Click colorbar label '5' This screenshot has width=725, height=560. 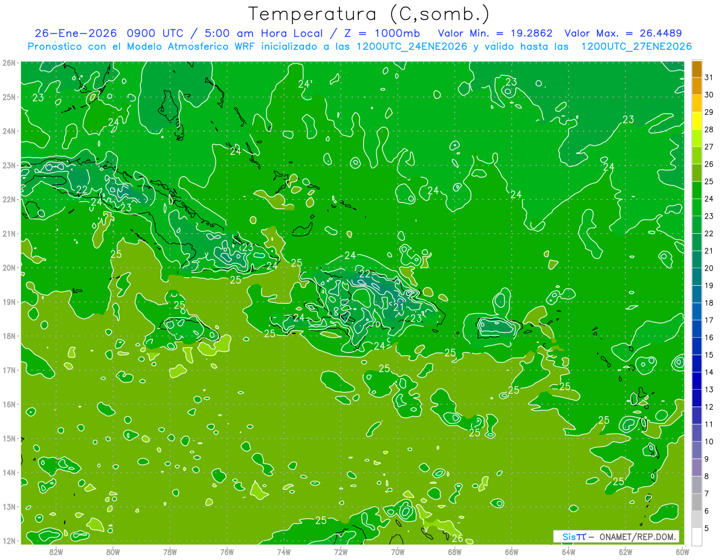(707, 529)
